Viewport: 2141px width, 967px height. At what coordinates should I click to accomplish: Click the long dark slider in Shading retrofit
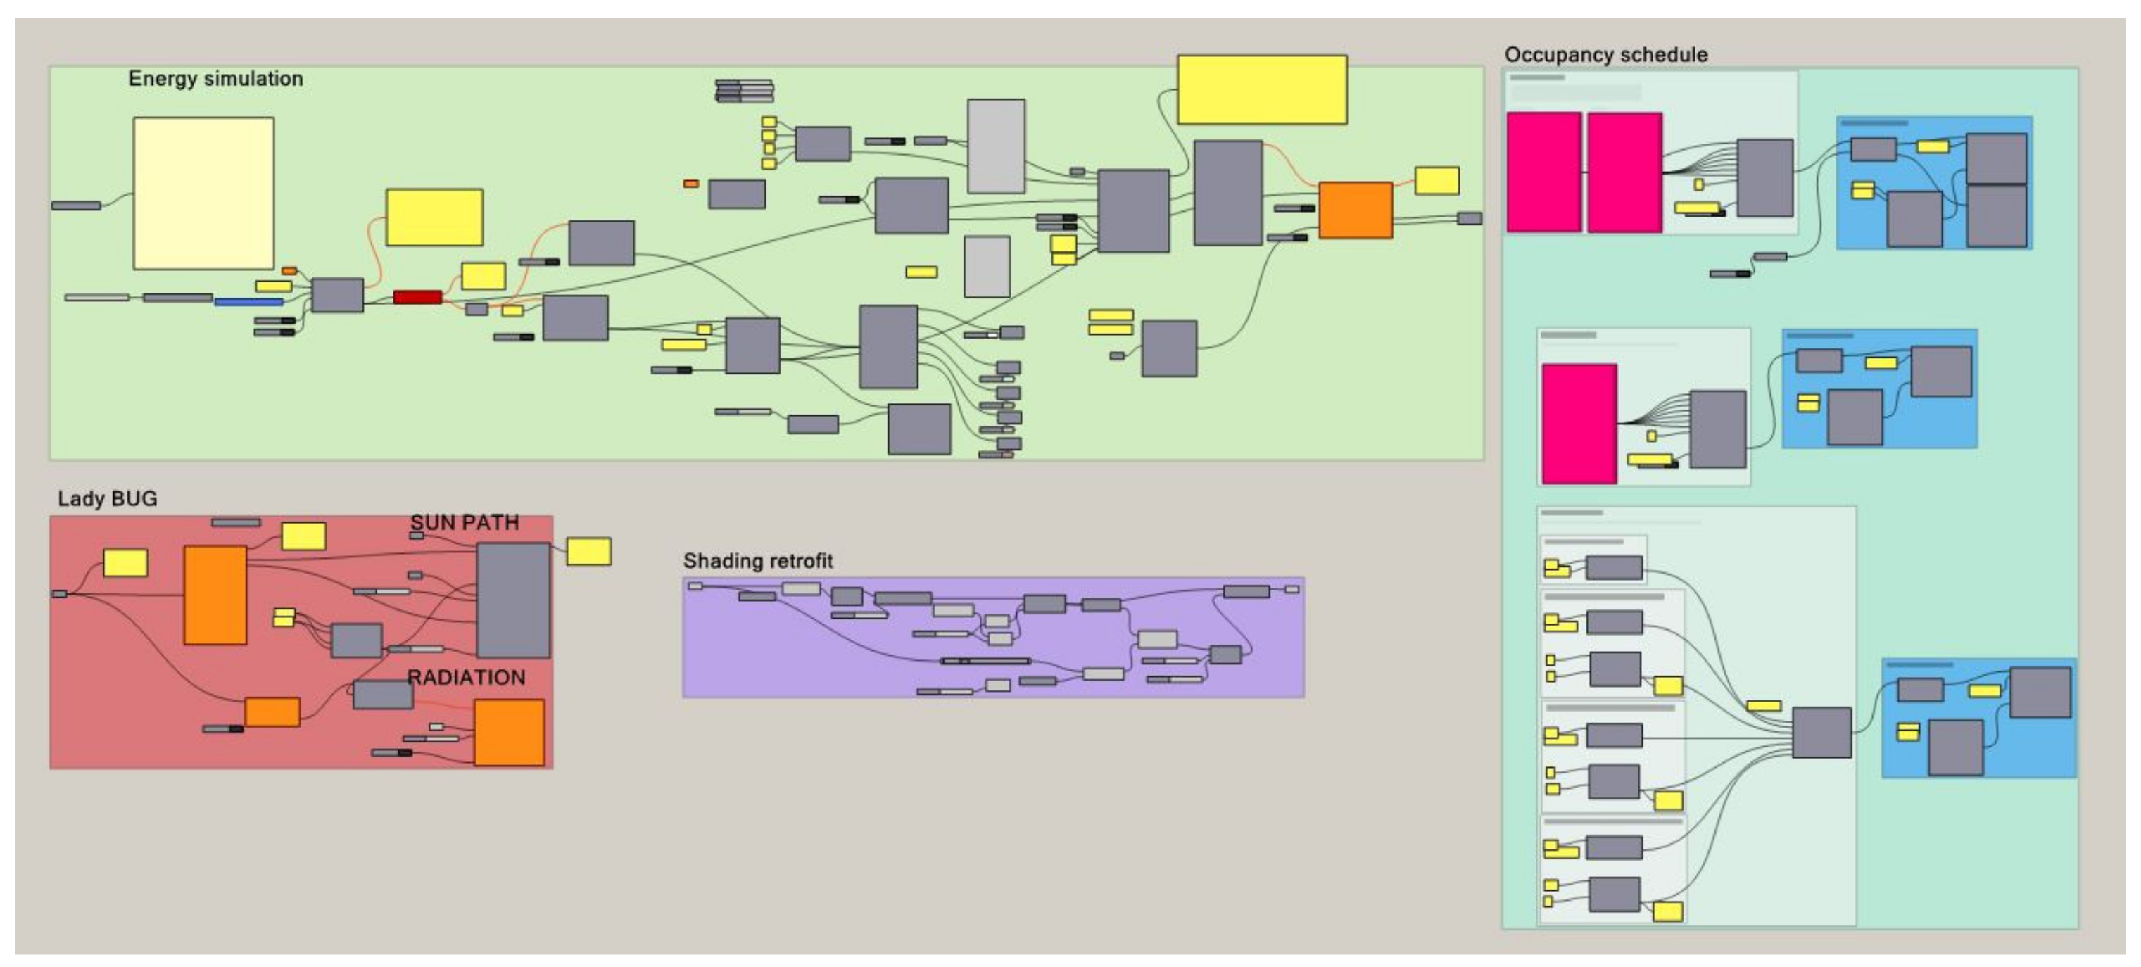tap(986, 662)
